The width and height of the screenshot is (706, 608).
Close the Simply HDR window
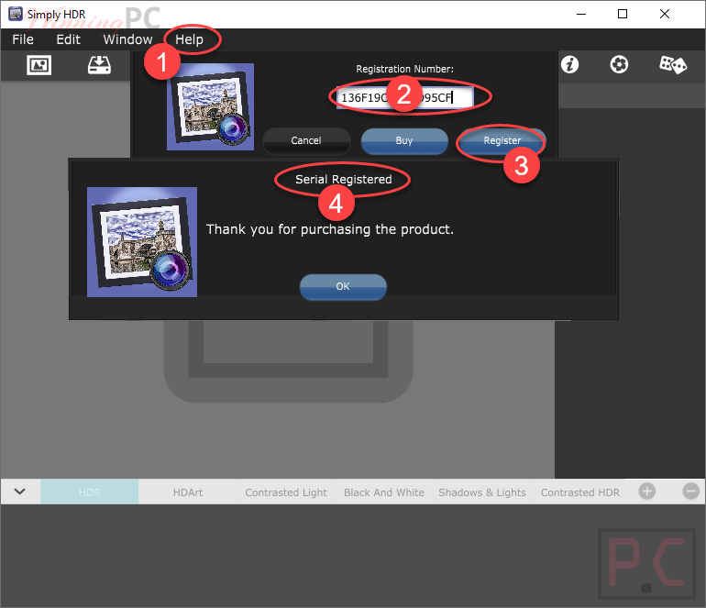click(x=664, y=14)
